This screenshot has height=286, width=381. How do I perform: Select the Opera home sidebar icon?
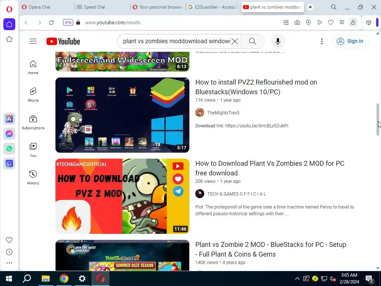(9, 24)
